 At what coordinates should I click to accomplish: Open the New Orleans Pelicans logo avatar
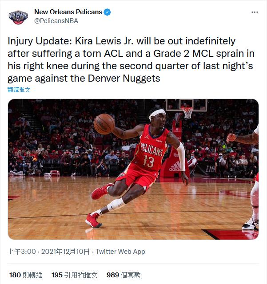[x=18, y=17]
